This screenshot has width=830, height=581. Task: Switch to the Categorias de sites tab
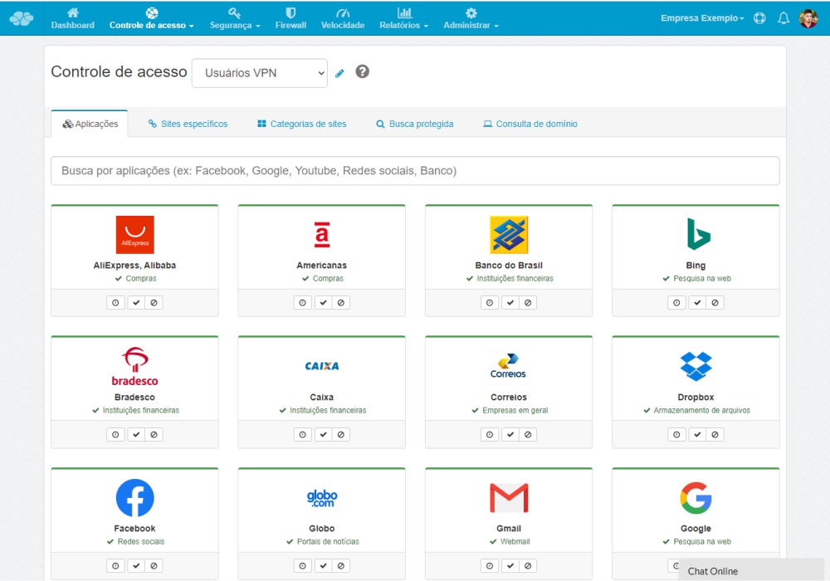(x=302, y=124)
